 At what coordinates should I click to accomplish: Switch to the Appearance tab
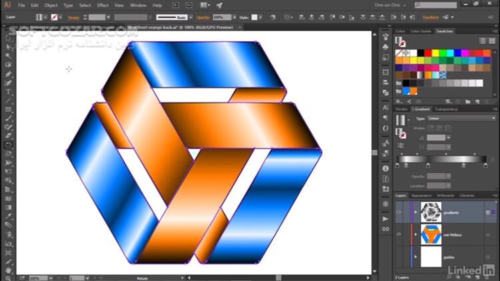click(x=421, y=196)
